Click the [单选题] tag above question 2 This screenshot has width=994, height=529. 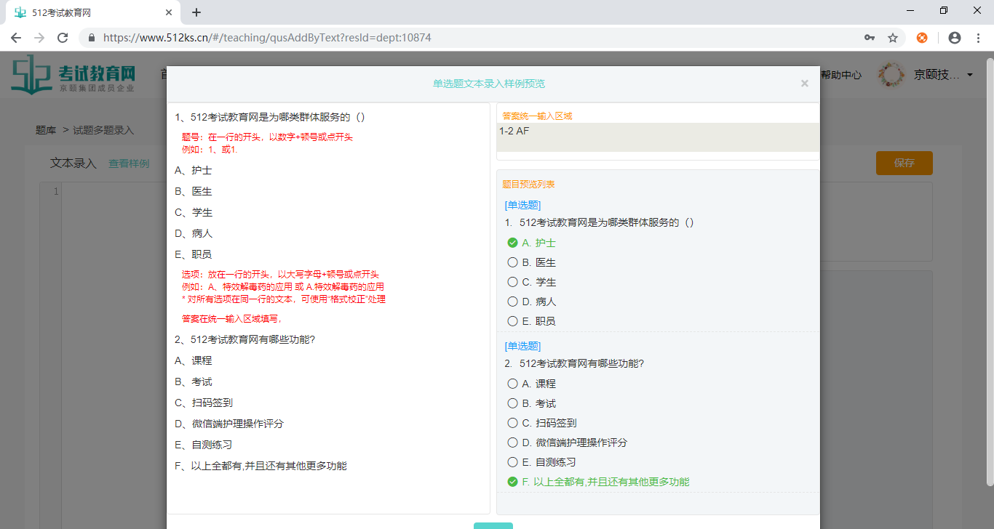point(522,346)
